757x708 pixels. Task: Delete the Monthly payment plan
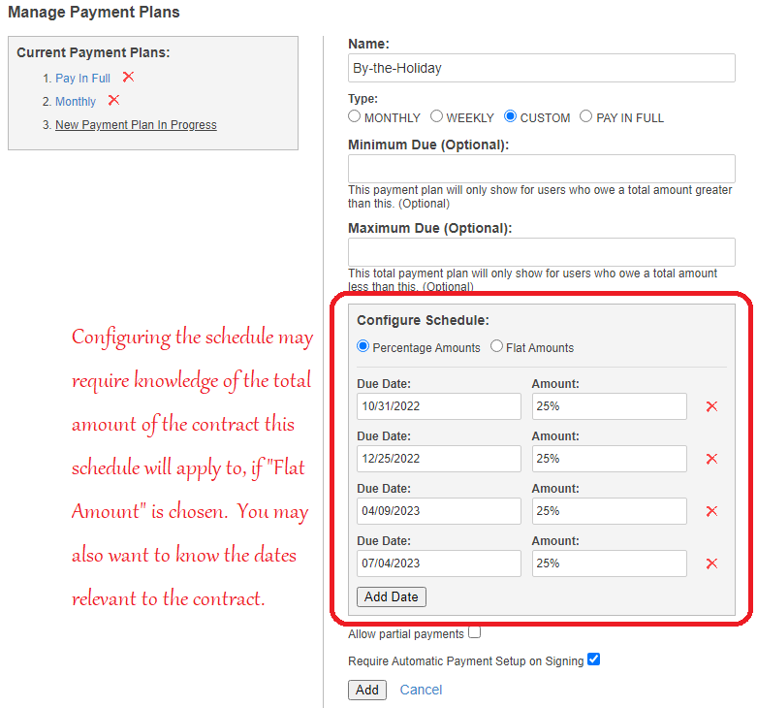113,101
